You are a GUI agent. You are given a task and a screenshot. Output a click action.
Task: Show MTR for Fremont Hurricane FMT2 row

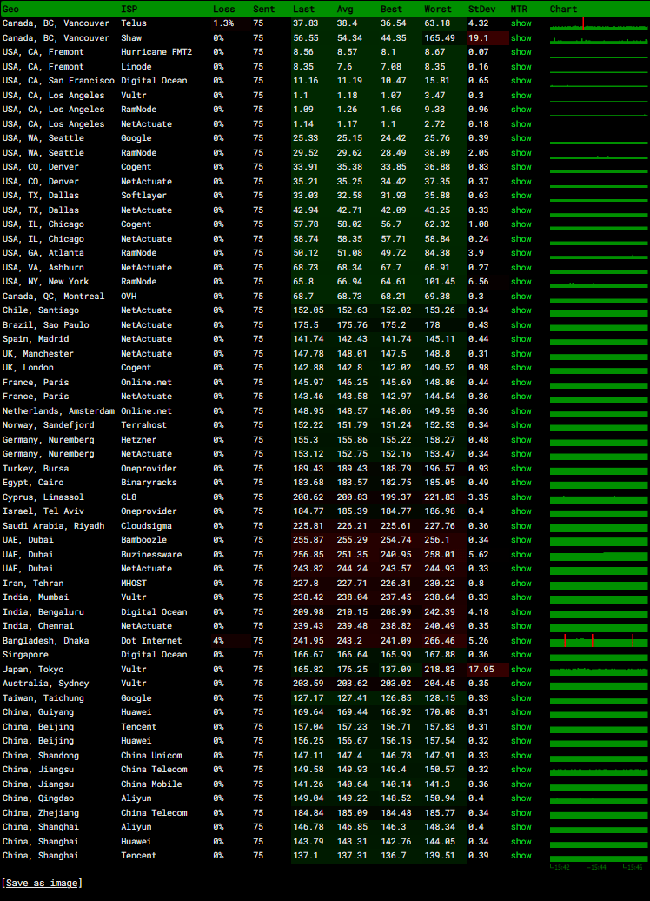click(x=521, y=52)
